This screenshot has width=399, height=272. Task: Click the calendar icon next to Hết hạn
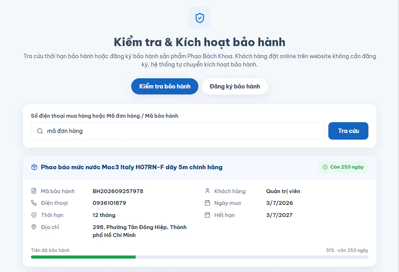pos(207,215)
